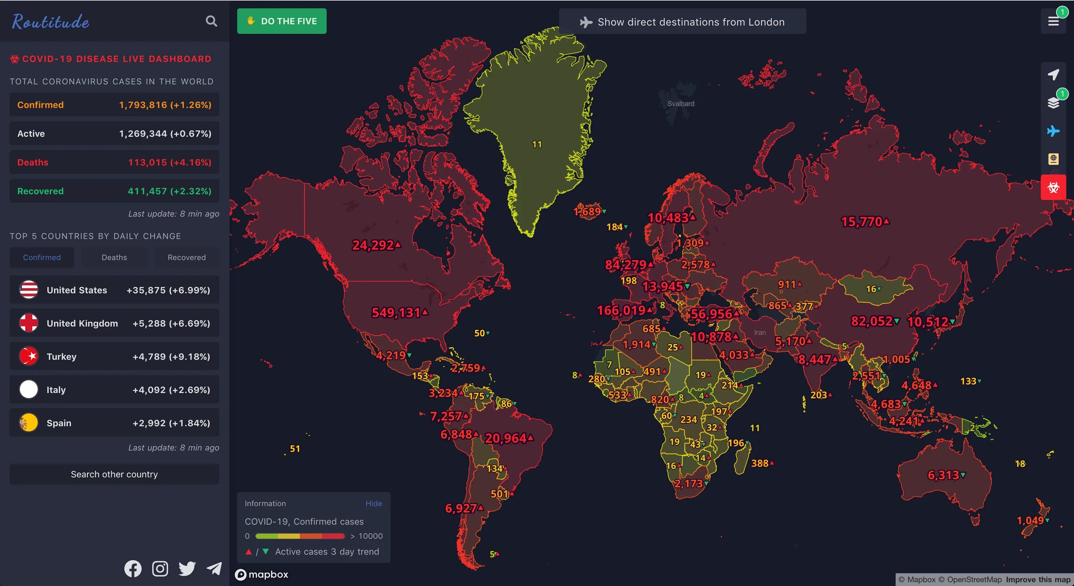Screen dimensions: 1074x586
Task: Toggle the red biohazard COVID icon
Action: tap(1053, 187)
